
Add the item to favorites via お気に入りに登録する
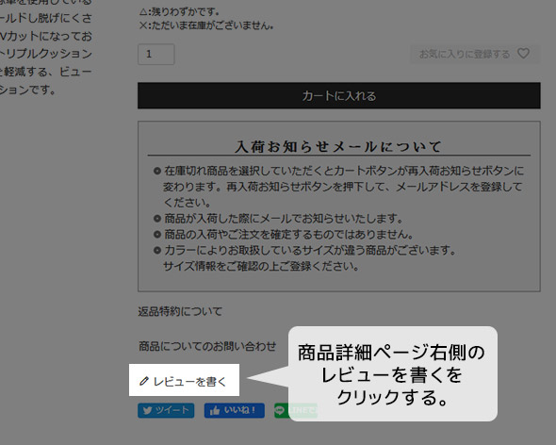(x=475, y=54)
